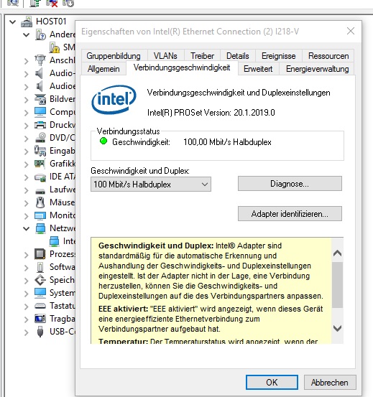373x397 pixels.
Task: Switch to the Gruppenbildung tab
Action: (x=114, y=56)
